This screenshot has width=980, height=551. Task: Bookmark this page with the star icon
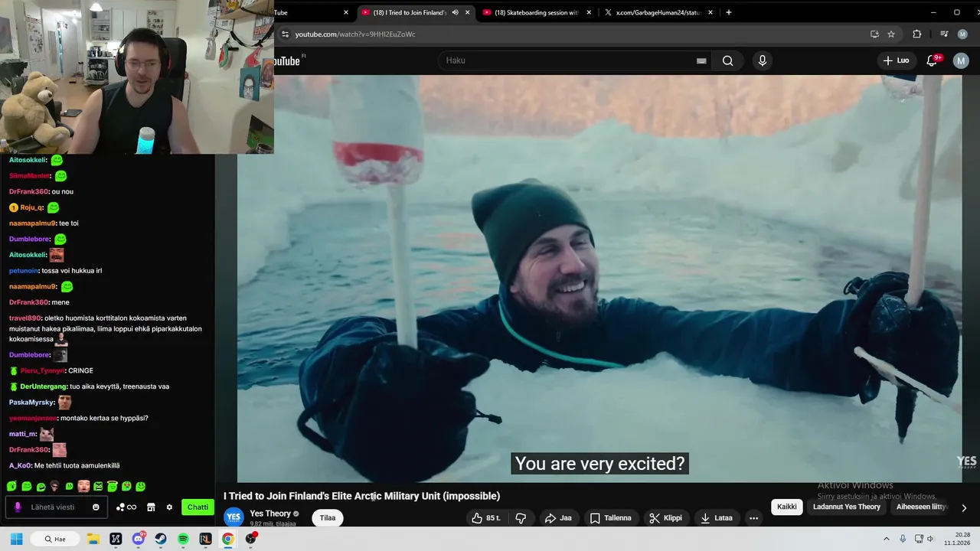[x=891, y=34]
